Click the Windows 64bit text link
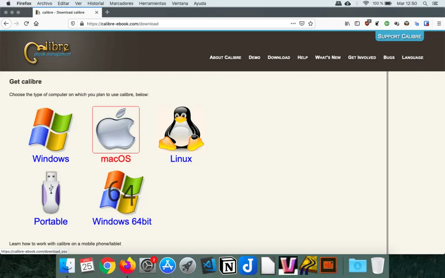 (122, 221)
